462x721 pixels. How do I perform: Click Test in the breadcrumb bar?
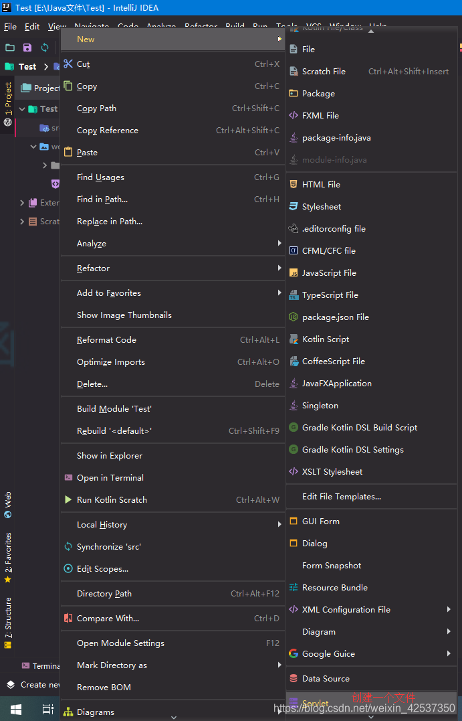pyautogui.click(x=27, y=66)
